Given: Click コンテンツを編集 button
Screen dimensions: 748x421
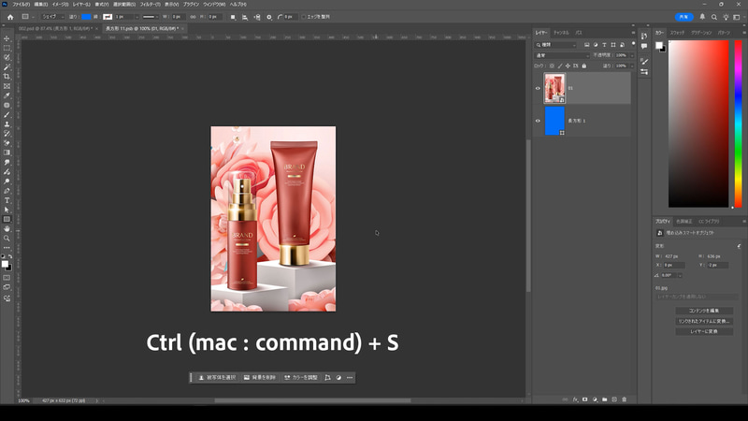Looking at the screenshot, I should click(x=704, y=311).
